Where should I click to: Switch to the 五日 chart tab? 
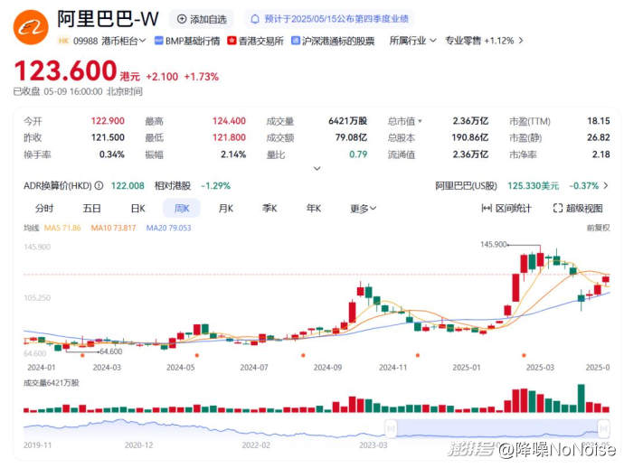(92, 209)
